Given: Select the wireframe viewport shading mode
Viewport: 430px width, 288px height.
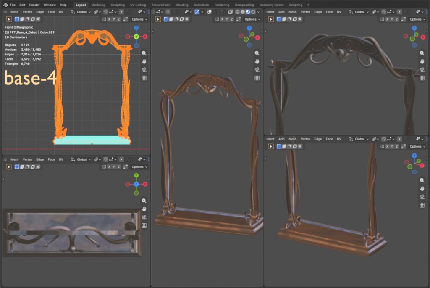Looking at the screenshot, I should (x=237, y=12).
